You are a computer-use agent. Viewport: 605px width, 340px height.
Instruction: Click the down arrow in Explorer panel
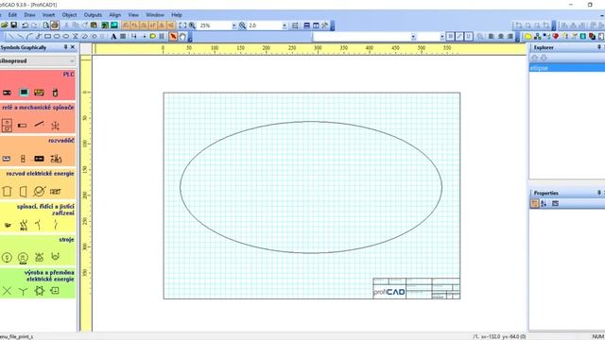544,58
